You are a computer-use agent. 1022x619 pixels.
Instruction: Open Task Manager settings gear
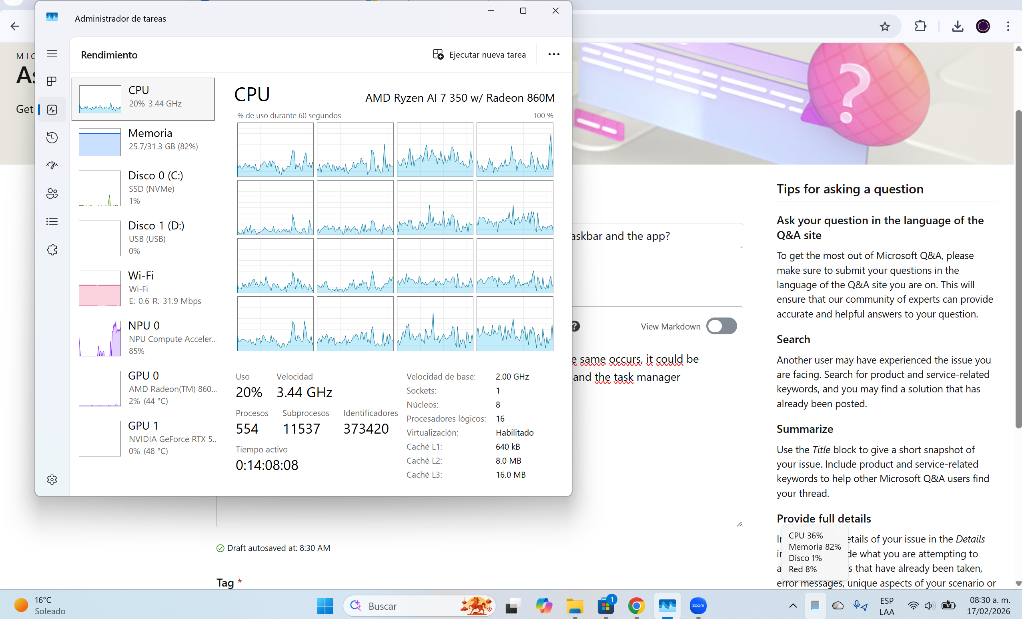coord(52,480)
